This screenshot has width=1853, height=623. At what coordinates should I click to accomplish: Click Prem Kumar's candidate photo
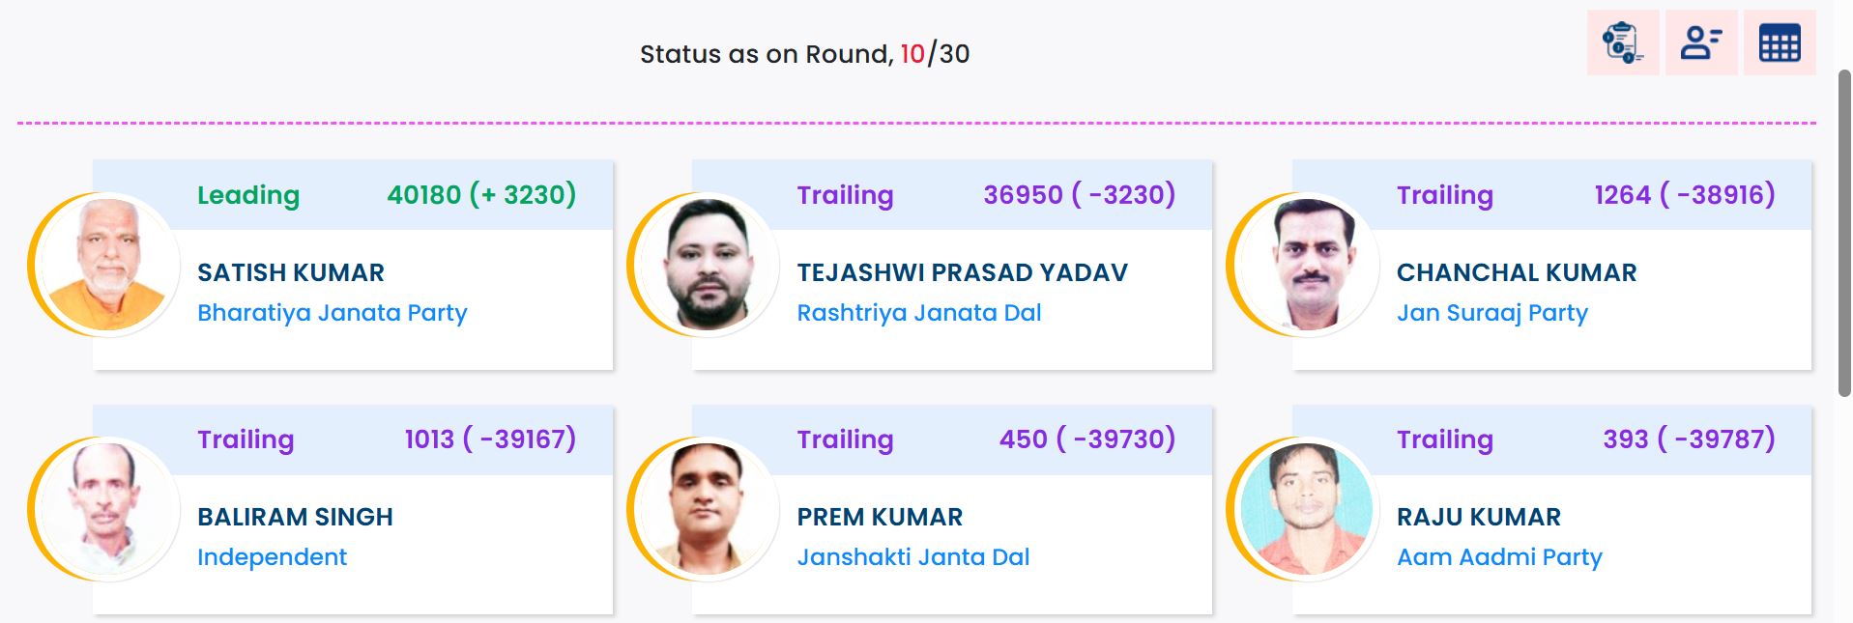pyautogui.click(x=708, y=509)
